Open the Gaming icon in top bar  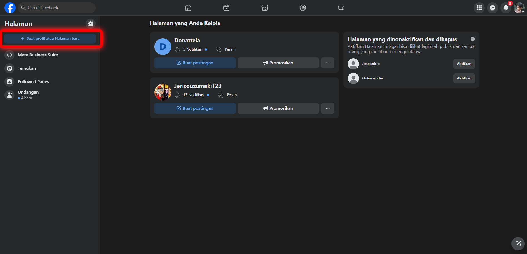[341, 8]
